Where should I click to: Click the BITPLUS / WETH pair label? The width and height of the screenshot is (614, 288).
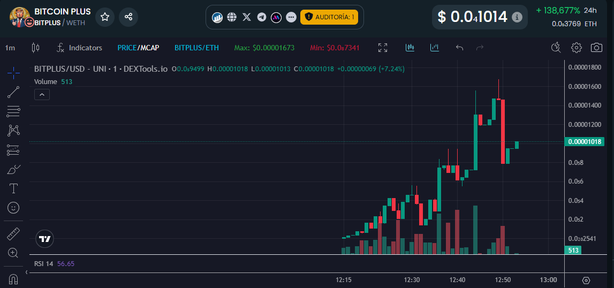click(x=59, y=22)
